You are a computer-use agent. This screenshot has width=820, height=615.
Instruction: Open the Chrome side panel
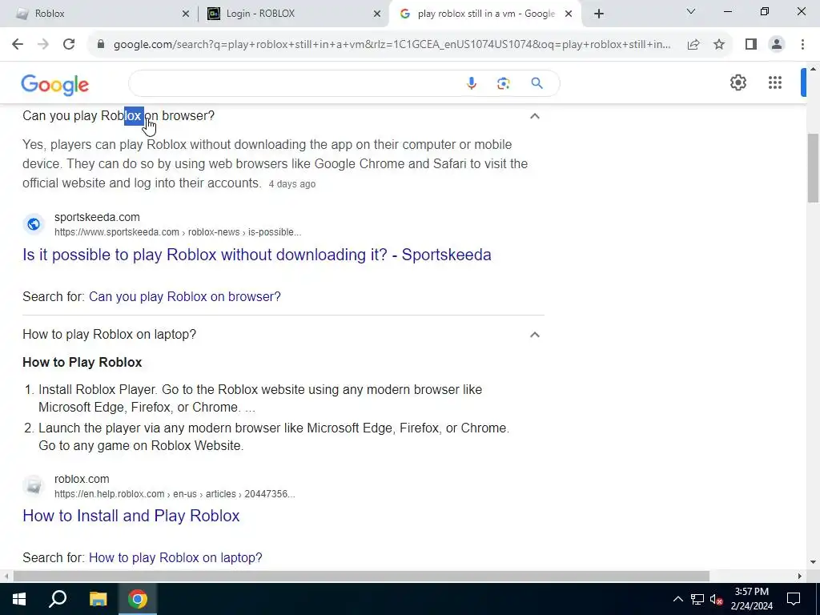tap(751, 45)
